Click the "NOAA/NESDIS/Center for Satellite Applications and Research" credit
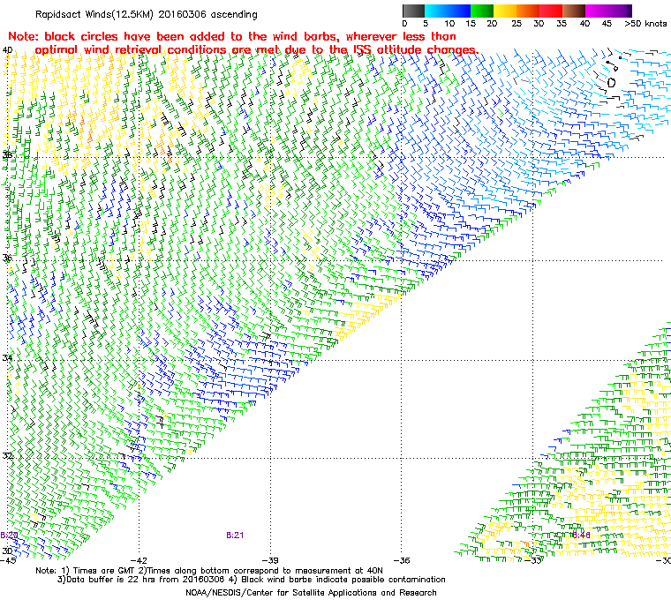 (311, 593)
